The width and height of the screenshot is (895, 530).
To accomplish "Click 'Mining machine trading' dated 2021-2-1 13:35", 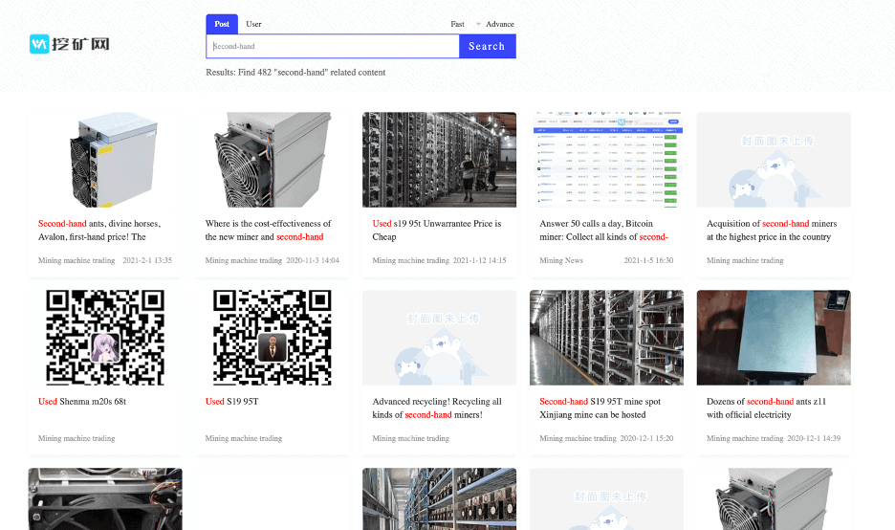I will tap(76, 260).
